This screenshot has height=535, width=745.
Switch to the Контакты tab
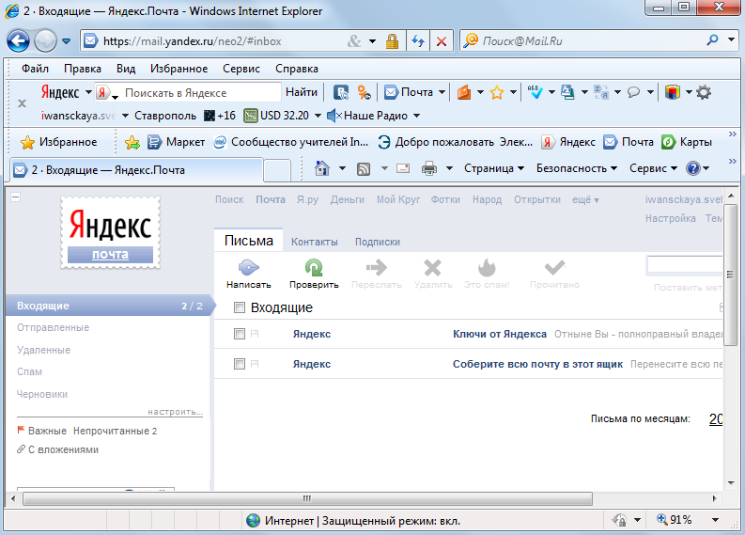[315, 242]
